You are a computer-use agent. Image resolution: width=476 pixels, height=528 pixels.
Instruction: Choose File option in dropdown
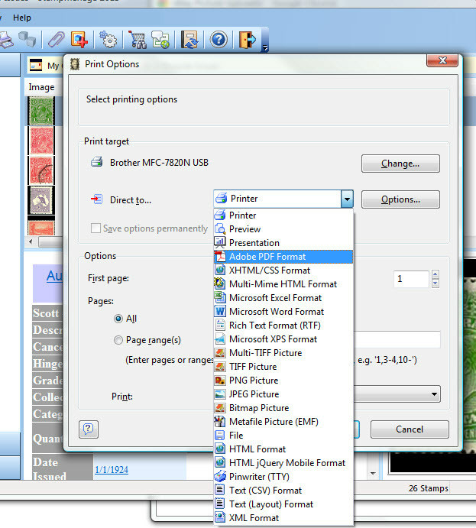tap(283, 436)
